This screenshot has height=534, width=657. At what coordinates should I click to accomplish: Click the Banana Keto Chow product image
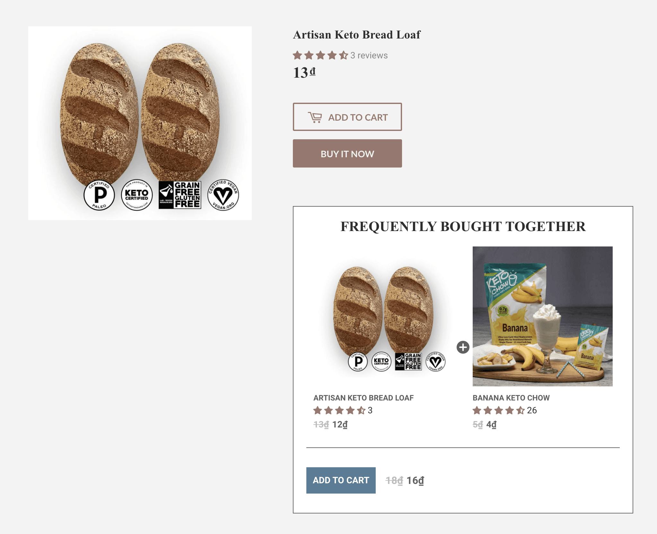542,316
